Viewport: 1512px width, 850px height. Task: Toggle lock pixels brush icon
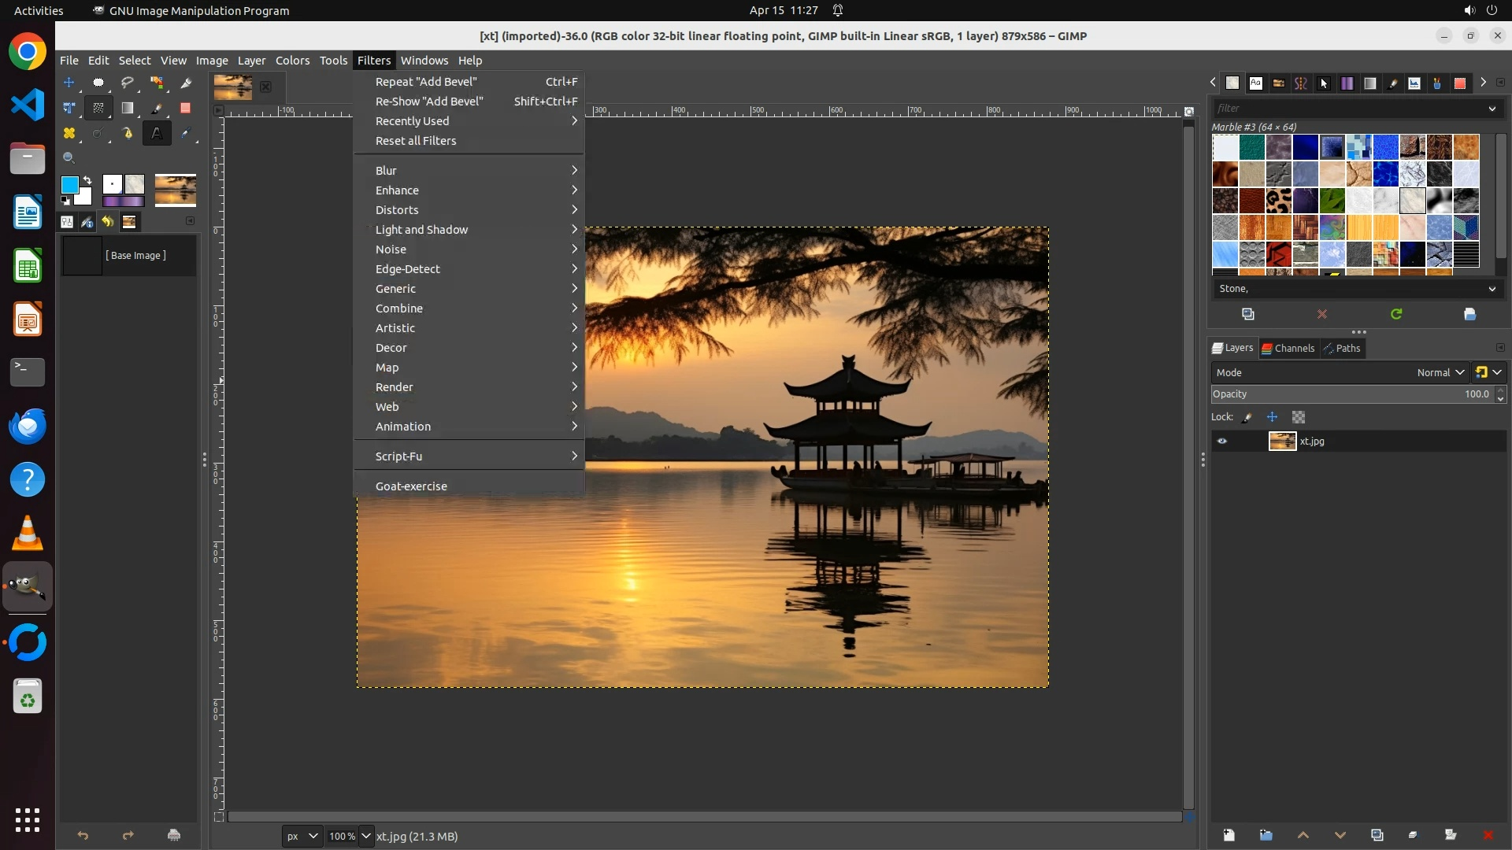point(1247,417)
